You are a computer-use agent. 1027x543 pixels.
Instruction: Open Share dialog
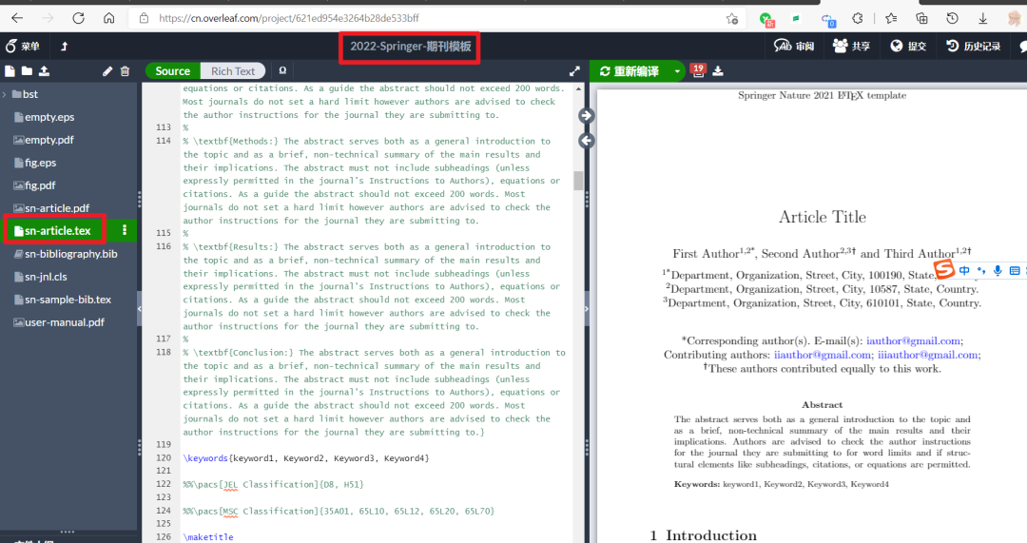[x=851, y=46]
